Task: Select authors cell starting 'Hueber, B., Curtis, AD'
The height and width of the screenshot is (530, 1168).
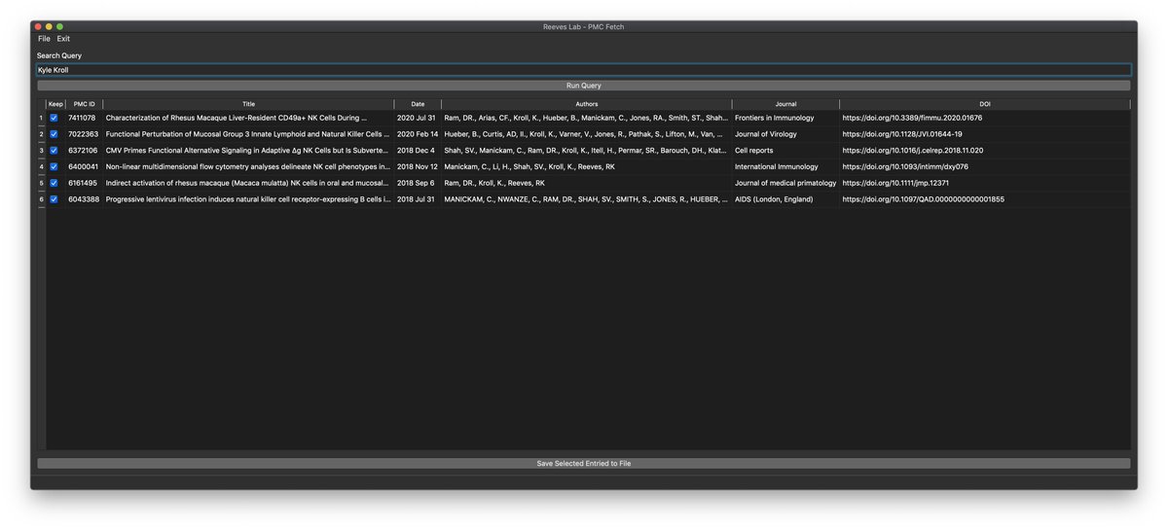Action: [x=587, y=134]
